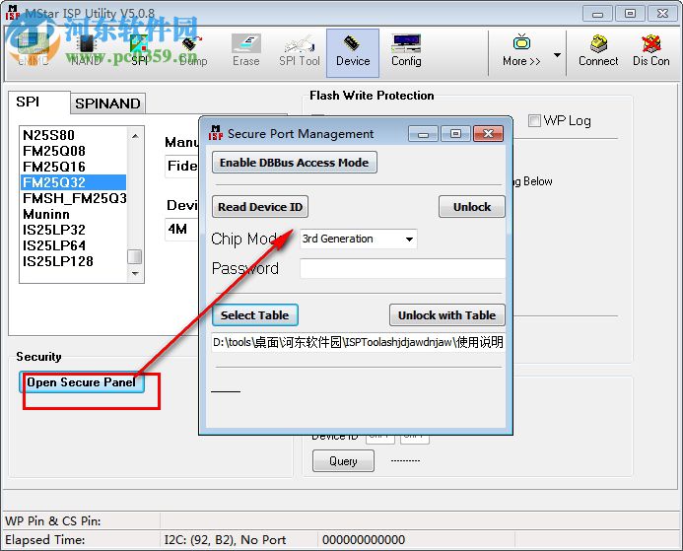Select FMSH_FM25Q3 in the device list
This screenshot has height=551, width=683.
[x=73, y=198]
